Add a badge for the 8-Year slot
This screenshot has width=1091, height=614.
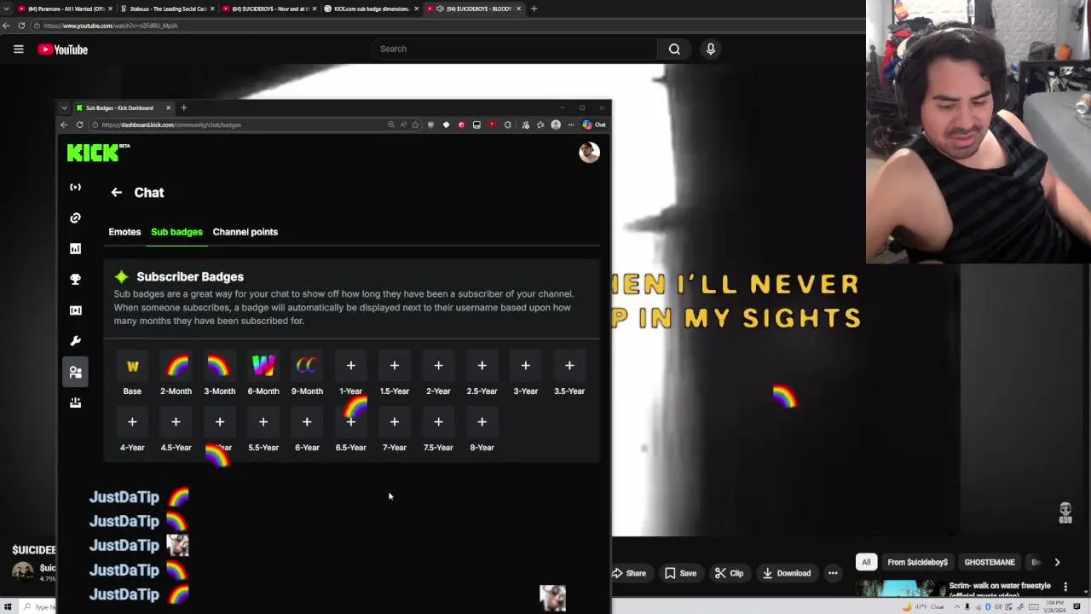pos(482,422)
